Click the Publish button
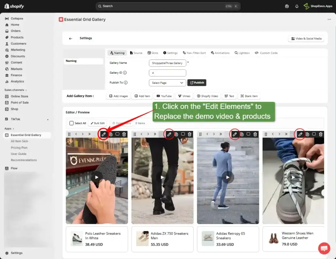This screenshot has width=336, height=259. pyautogui.click(x=197, y=83)
